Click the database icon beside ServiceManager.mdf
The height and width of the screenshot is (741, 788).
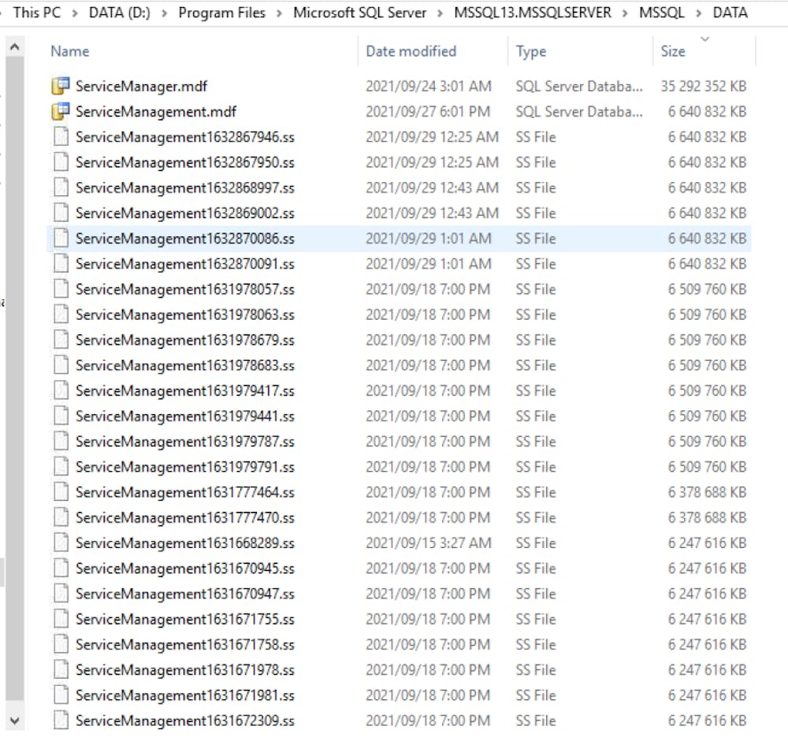(60, 86)
